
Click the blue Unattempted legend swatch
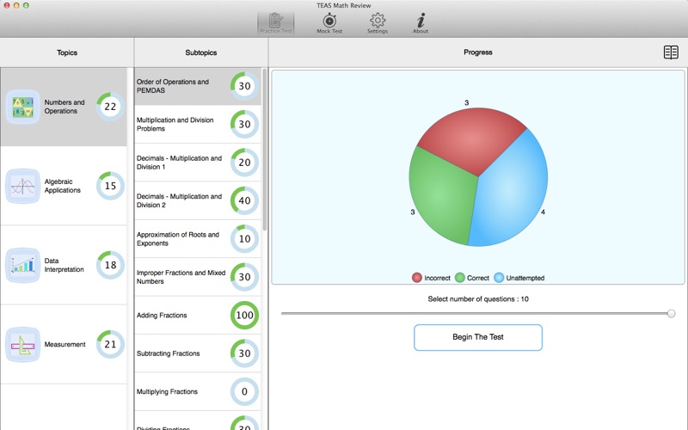(499, 278)
